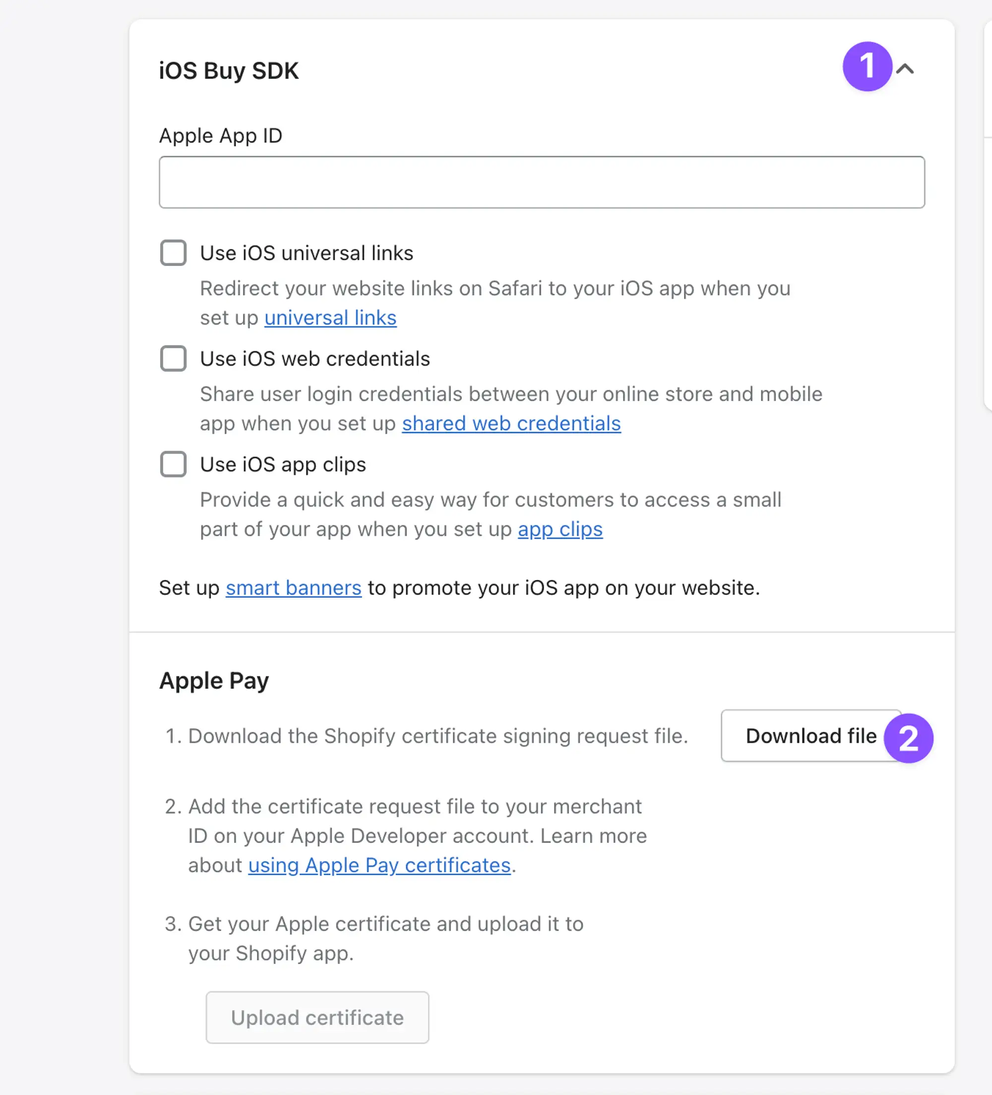Focus the Apple App ID field

[x=541, y=182]
